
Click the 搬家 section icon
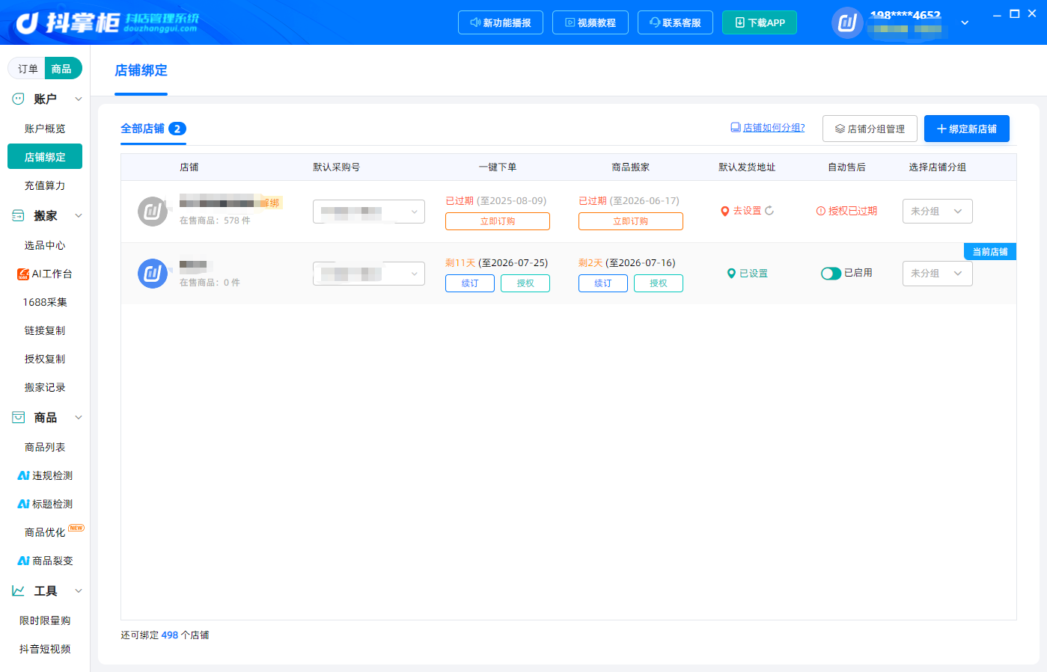coord(18,215)
